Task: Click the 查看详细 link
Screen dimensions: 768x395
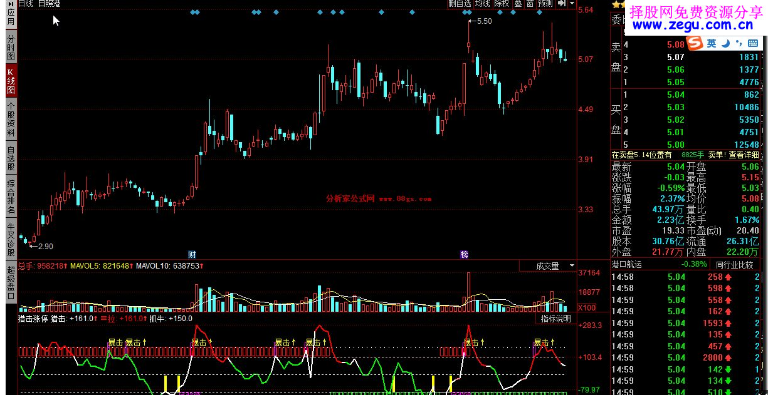Action: [x=744, y=155]
